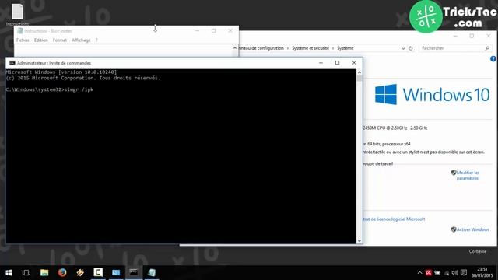Open the Instructions file on the desktop
The image size is (498, 280).
tap(17, 15)
